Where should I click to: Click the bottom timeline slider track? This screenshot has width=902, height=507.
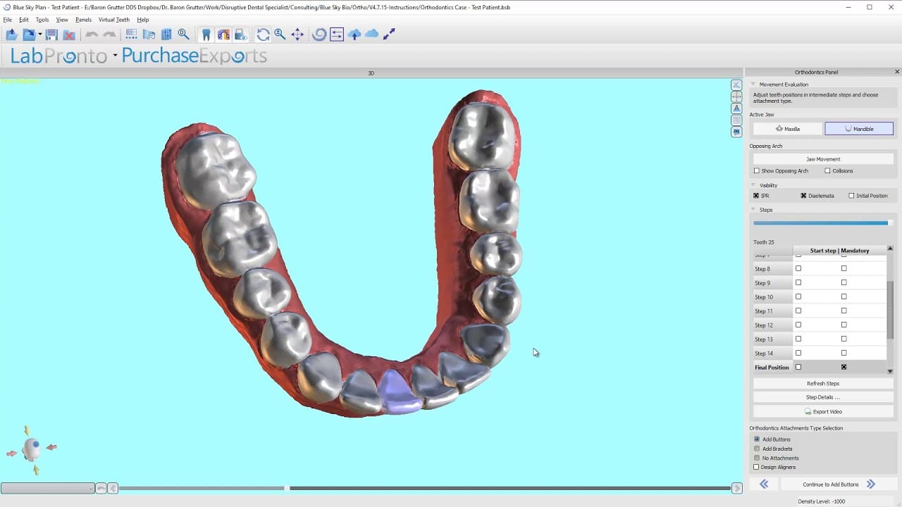coord(425,488)
